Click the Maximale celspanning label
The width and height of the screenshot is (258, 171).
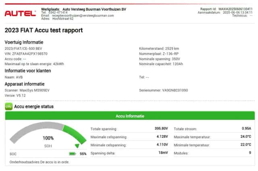108,137
